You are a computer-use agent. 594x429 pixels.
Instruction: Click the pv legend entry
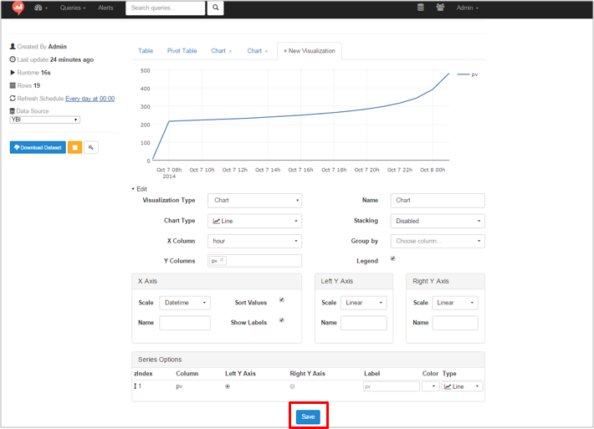(x=468, y=74)
